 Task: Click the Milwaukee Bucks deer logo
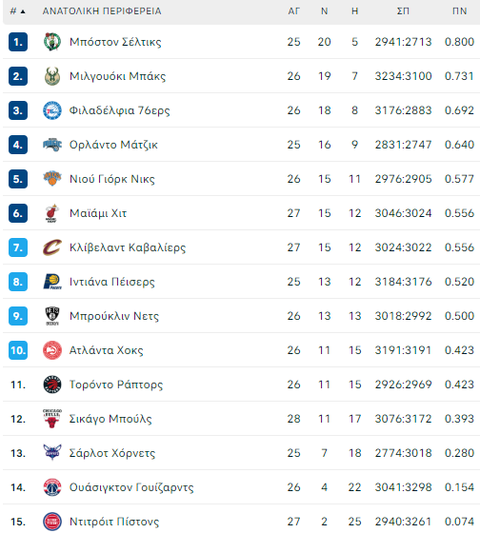[52, 76]
